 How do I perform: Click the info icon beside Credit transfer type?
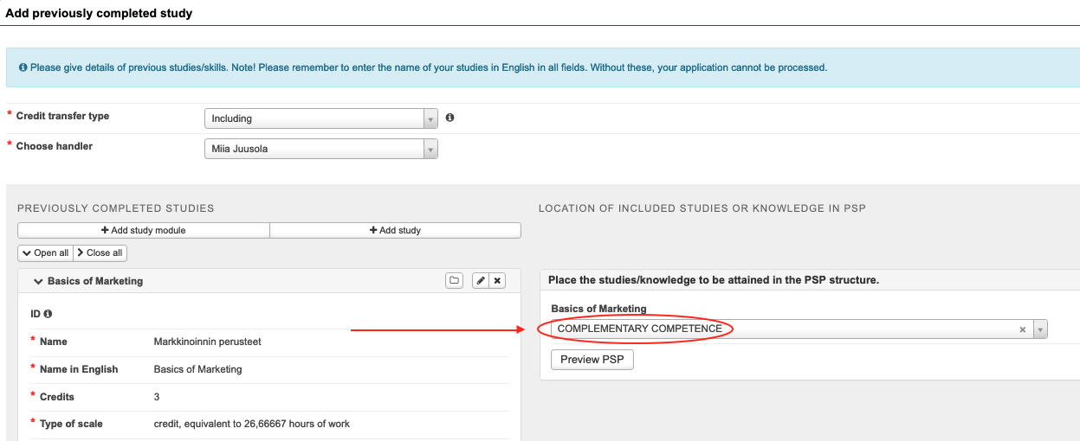coord(450,118)
